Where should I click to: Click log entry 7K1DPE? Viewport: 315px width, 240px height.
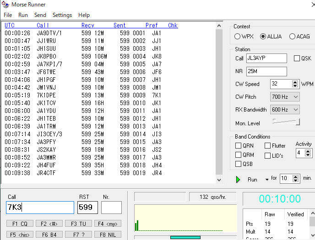[x=46, y=95]
